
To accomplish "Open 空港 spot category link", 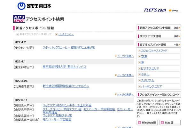I will (x=144, y=57).
